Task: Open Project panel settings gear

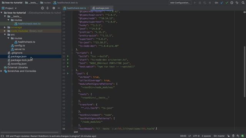Action: pyautogui.click(x=54, y=8)
